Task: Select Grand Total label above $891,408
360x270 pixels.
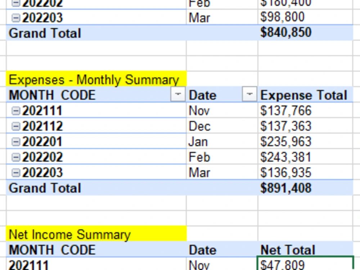Action: 96,188
